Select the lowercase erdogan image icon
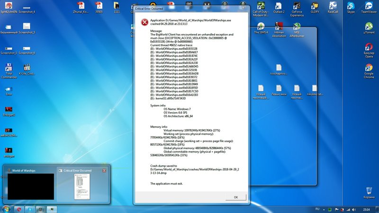 (x=9, y=152)
